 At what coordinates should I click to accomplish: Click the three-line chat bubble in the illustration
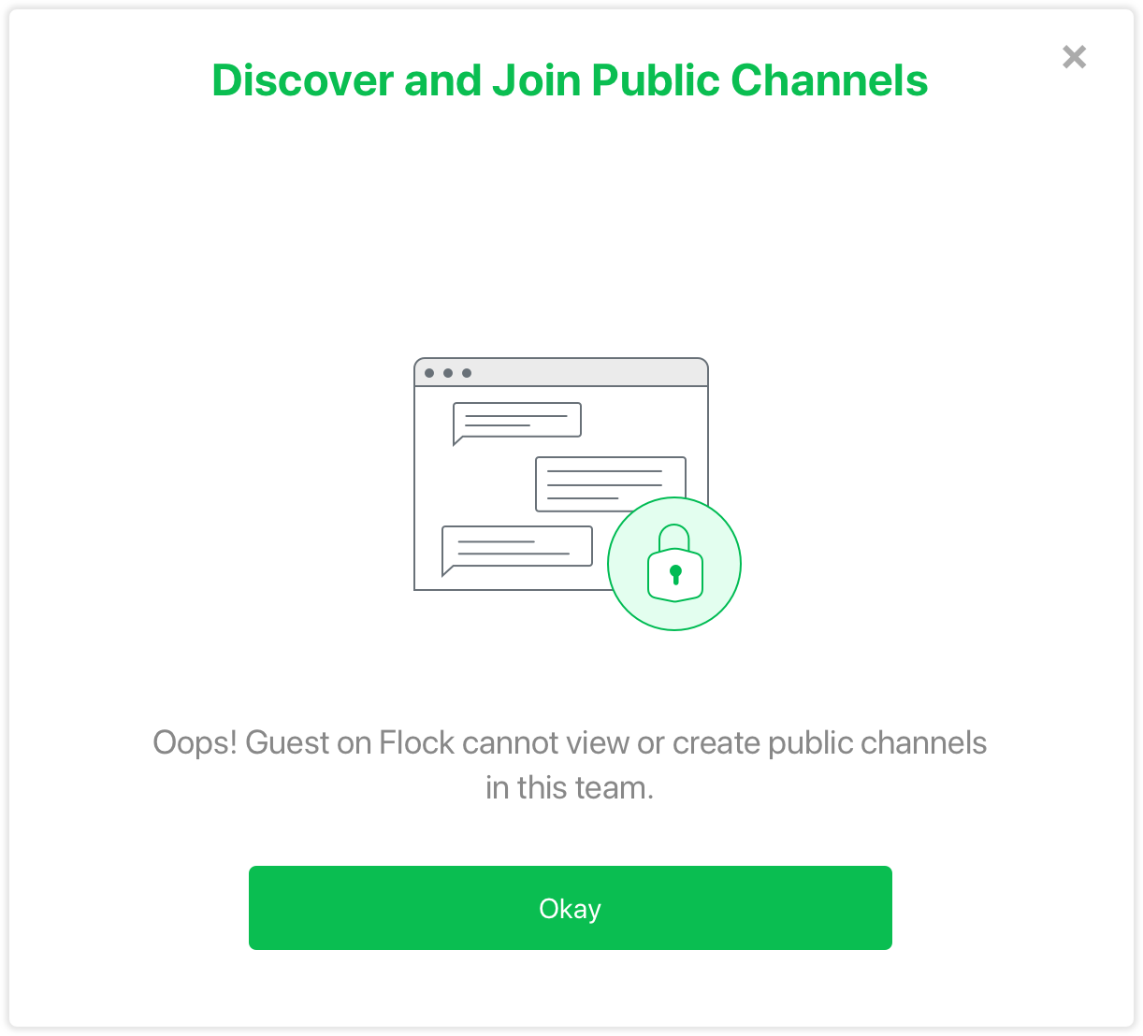[611, 483]
